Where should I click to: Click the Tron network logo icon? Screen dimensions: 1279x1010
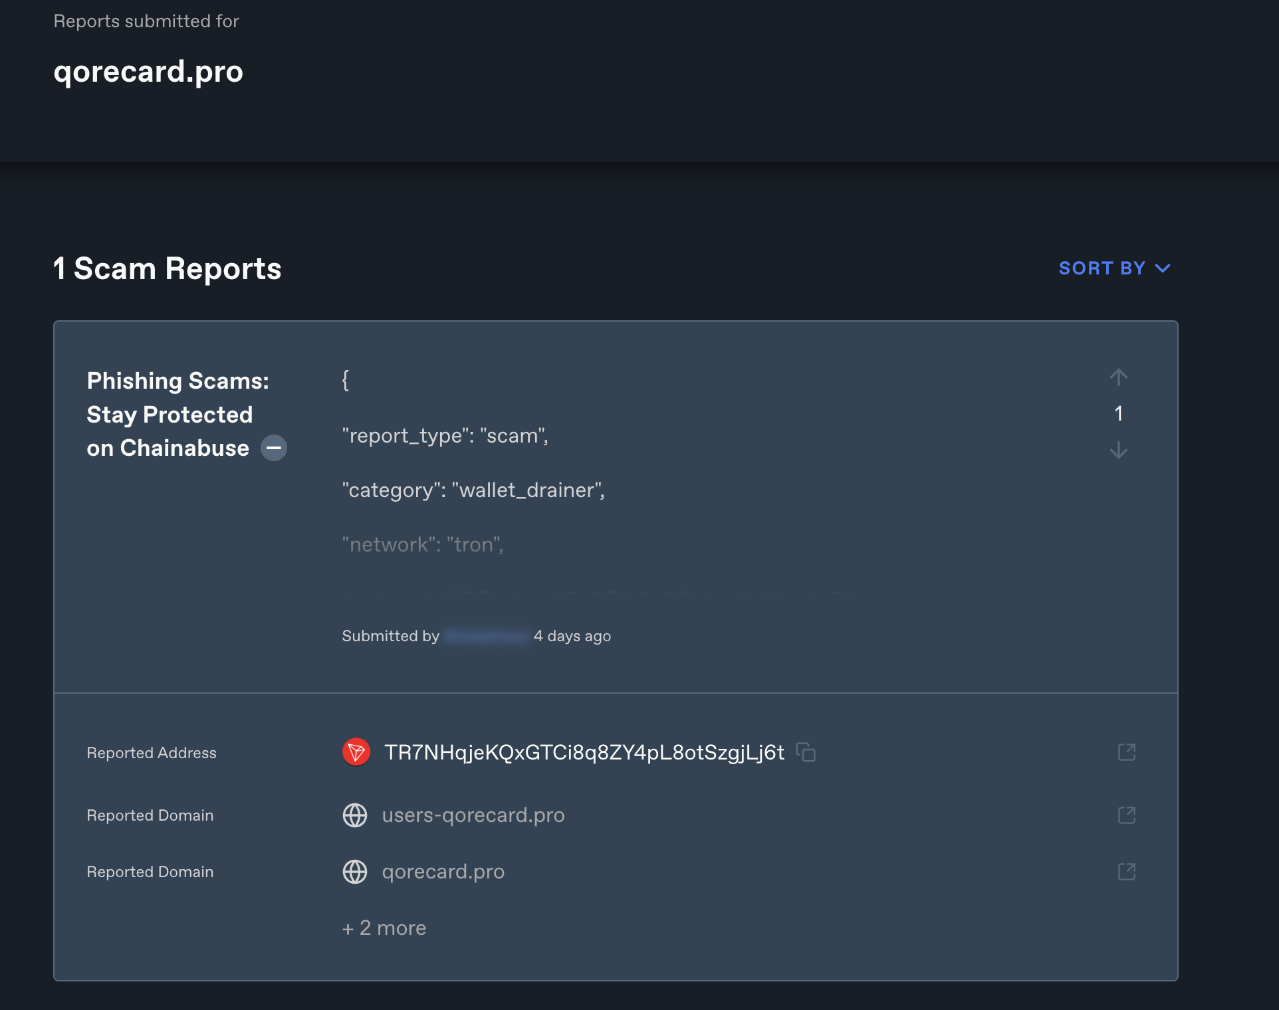[x=356, y=752]
